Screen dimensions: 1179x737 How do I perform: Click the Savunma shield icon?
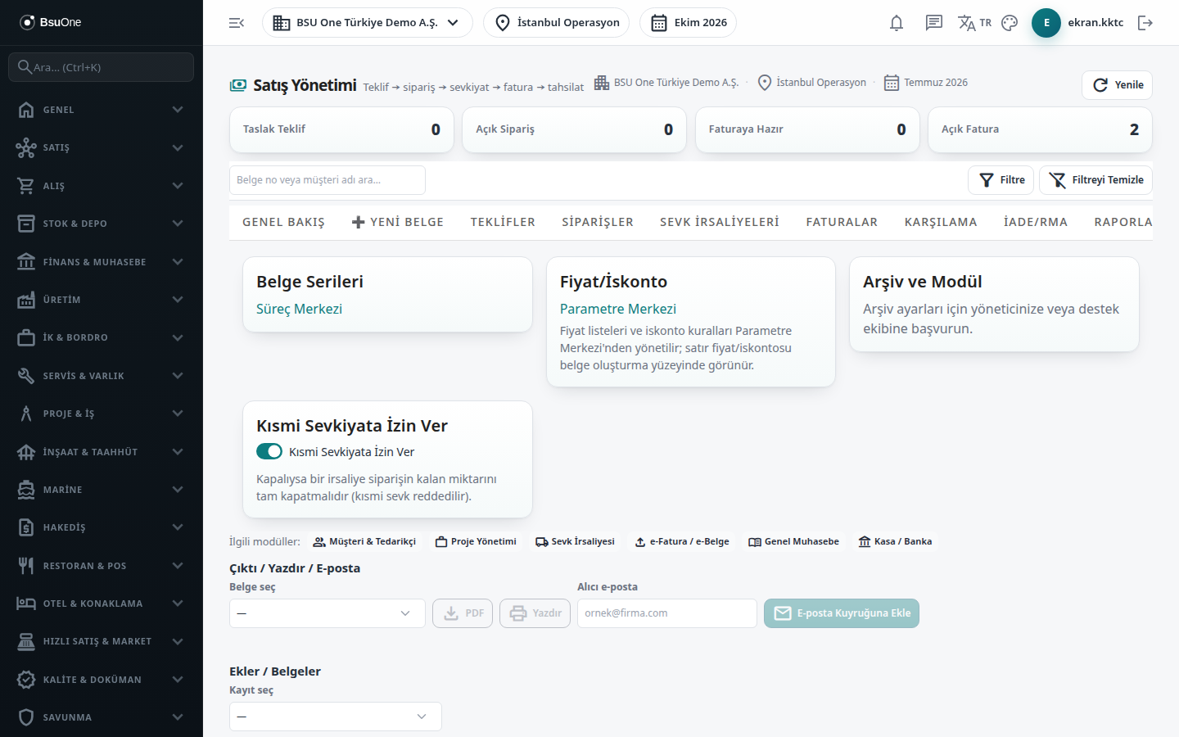click(26, 717)
